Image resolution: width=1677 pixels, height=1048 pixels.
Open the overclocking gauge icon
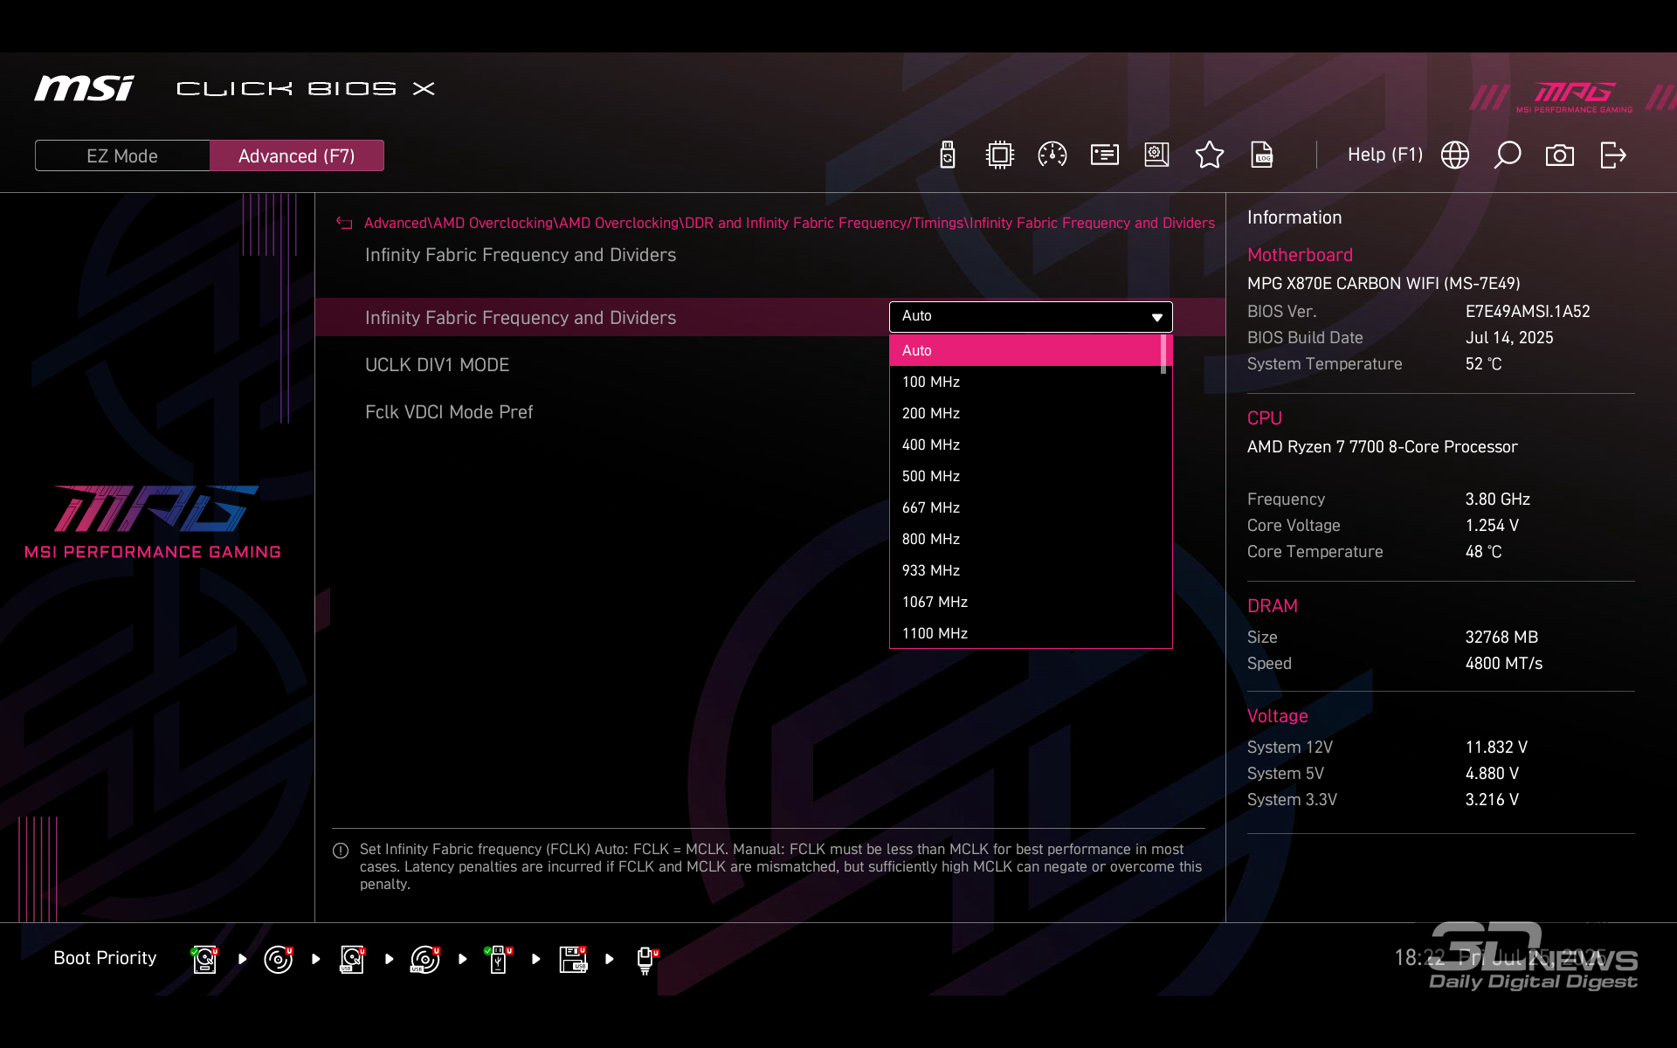[x=1052, y=155]
